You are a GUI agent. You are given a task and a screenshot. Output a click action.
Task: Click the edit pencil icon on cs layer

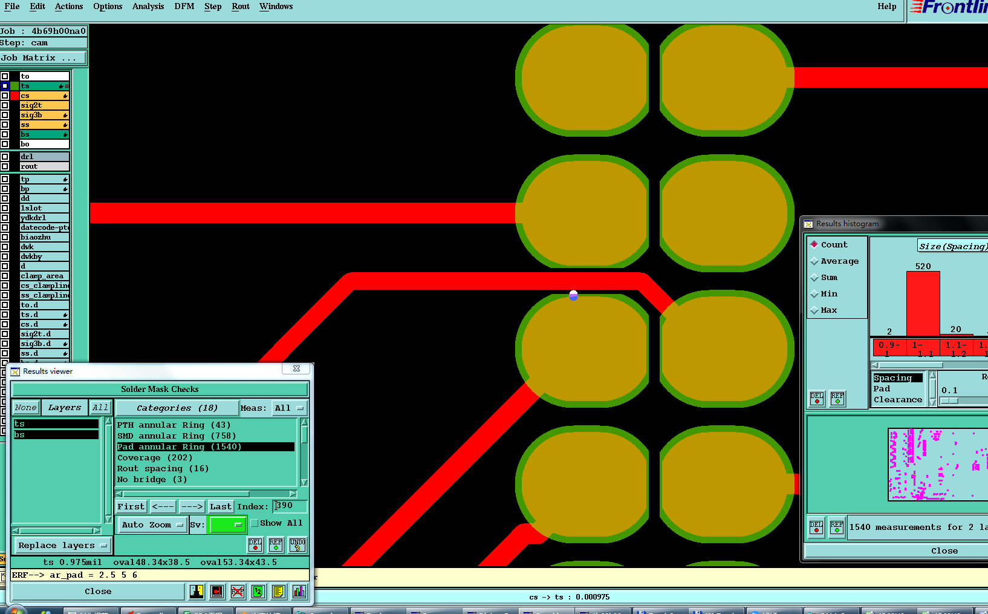pyautogui.click(x=65, y=96)
